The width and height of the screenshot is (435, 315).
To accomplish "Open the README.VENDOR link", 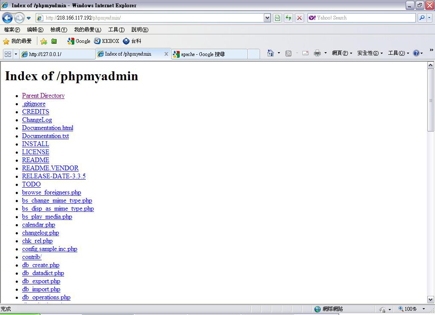I will 50,168.
